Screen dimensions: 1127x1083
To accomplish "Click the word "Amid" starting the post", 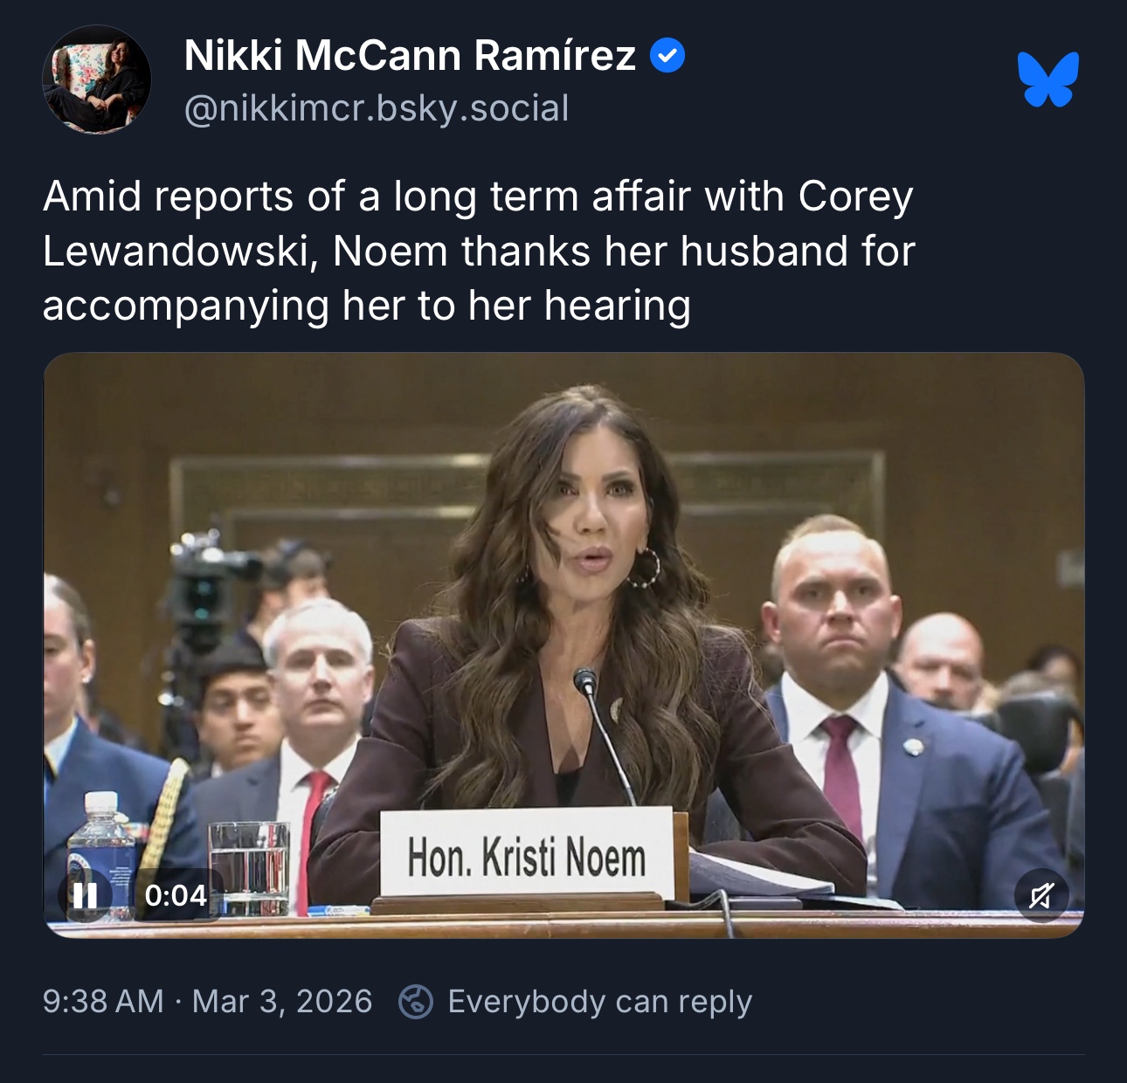I will click(x=92, y=197).
